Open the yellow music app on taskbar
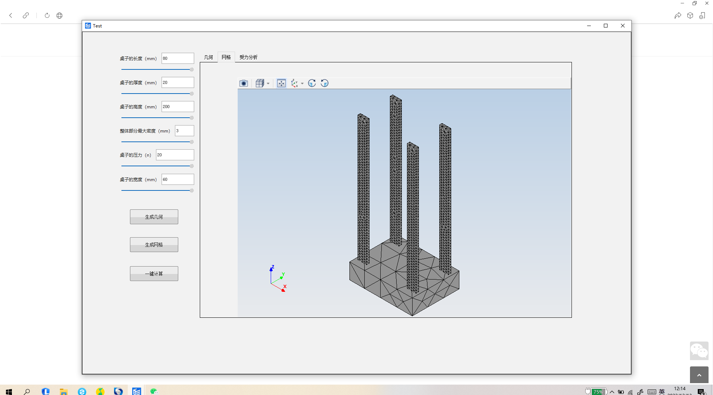The height and width of the screenshot is (395, 713). 100,391
